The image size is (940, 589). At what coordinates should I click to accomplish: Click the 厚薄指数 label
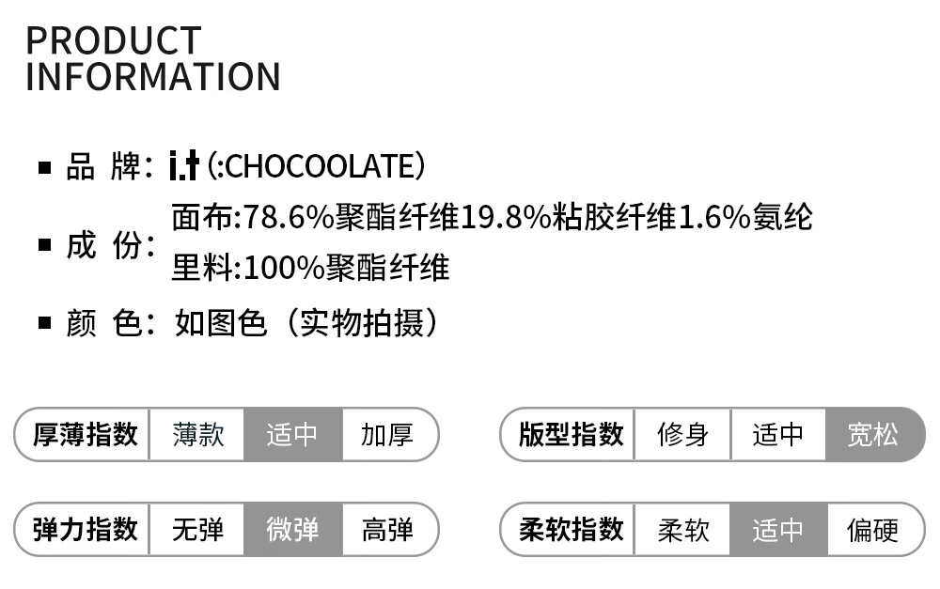point(86,435)
